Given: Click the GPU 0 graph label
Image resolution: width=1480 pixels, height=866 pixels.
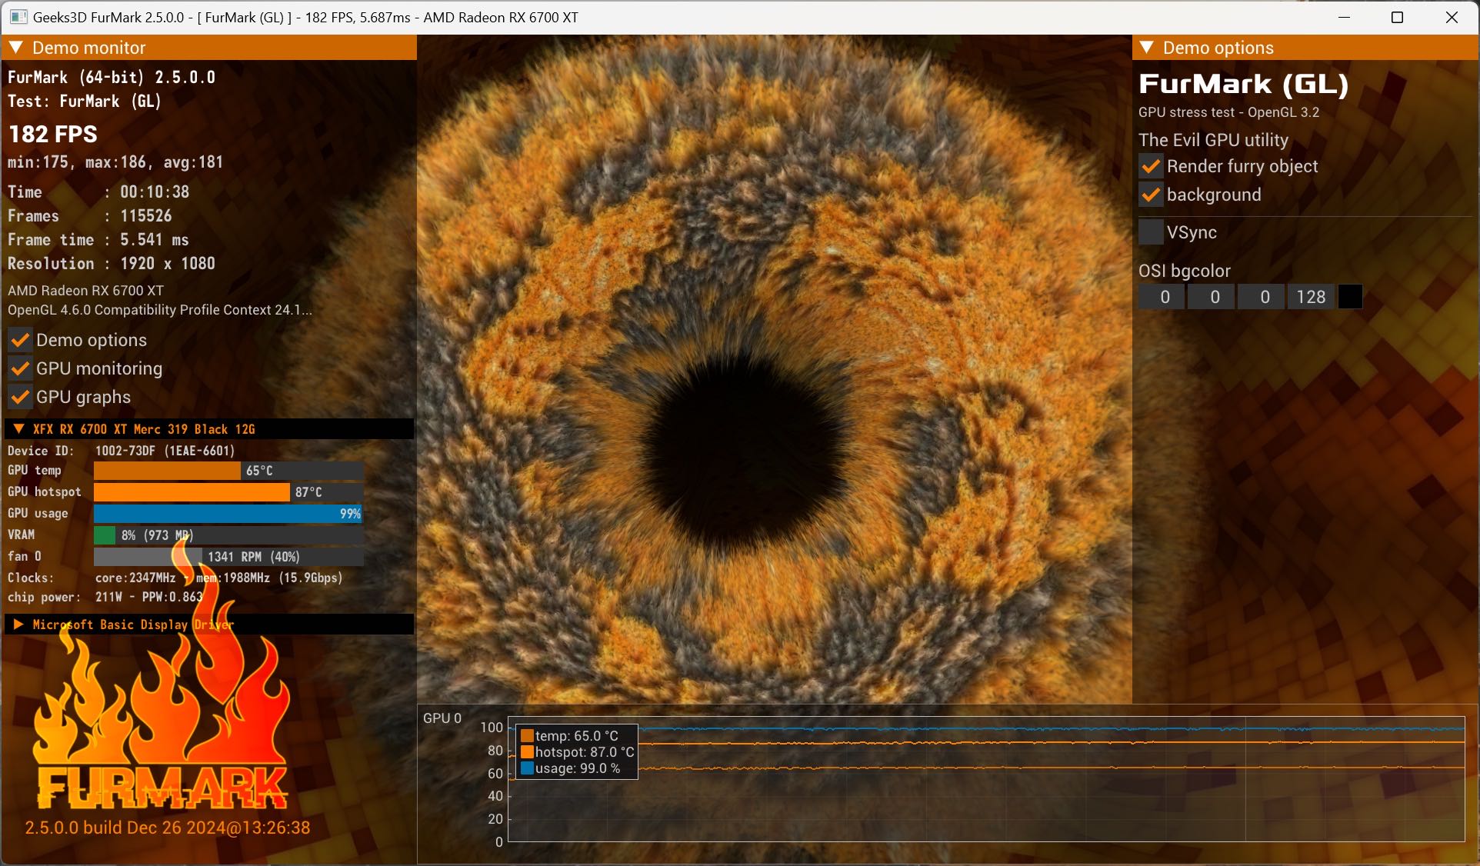Looking at the screenshot, I should click(442, 718).
